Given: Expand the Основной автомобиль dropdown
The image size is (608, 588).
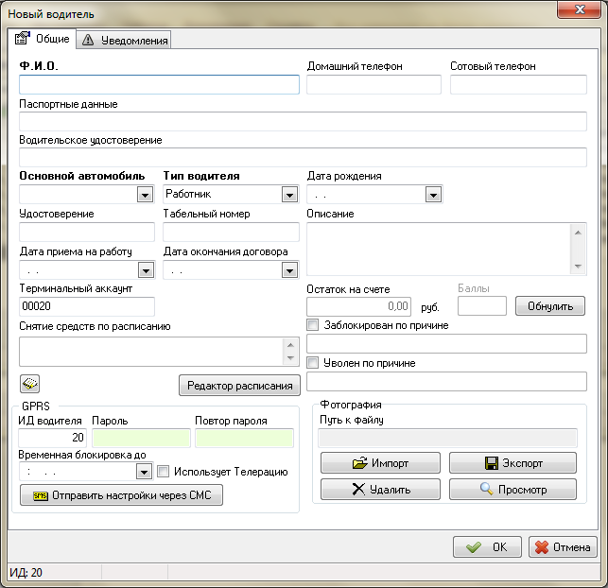Looking at the screenshot, I should (145, 195).
